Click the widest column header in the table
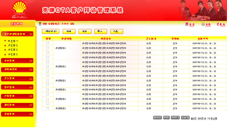The height and width of the screenshot is (128, 227). point(109,39)
